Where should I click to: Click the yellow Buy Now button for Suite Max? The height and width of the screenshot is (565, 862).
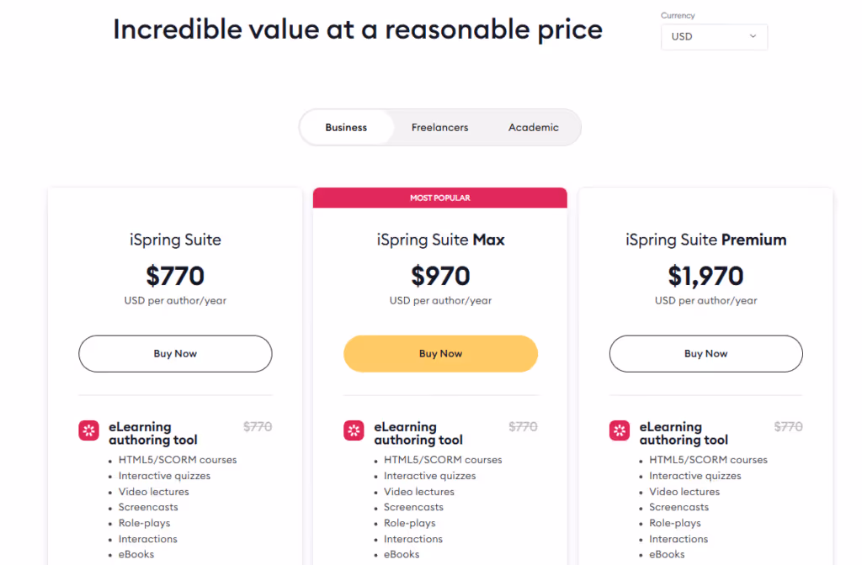click(440, 353)
